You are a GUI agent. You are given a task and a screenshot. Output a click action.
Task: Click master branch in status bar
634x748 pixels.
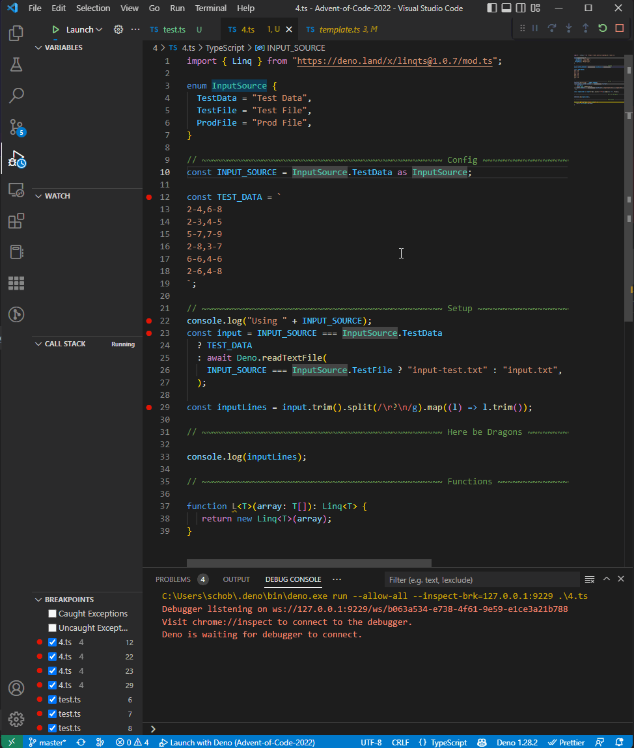tap(48, 742)
